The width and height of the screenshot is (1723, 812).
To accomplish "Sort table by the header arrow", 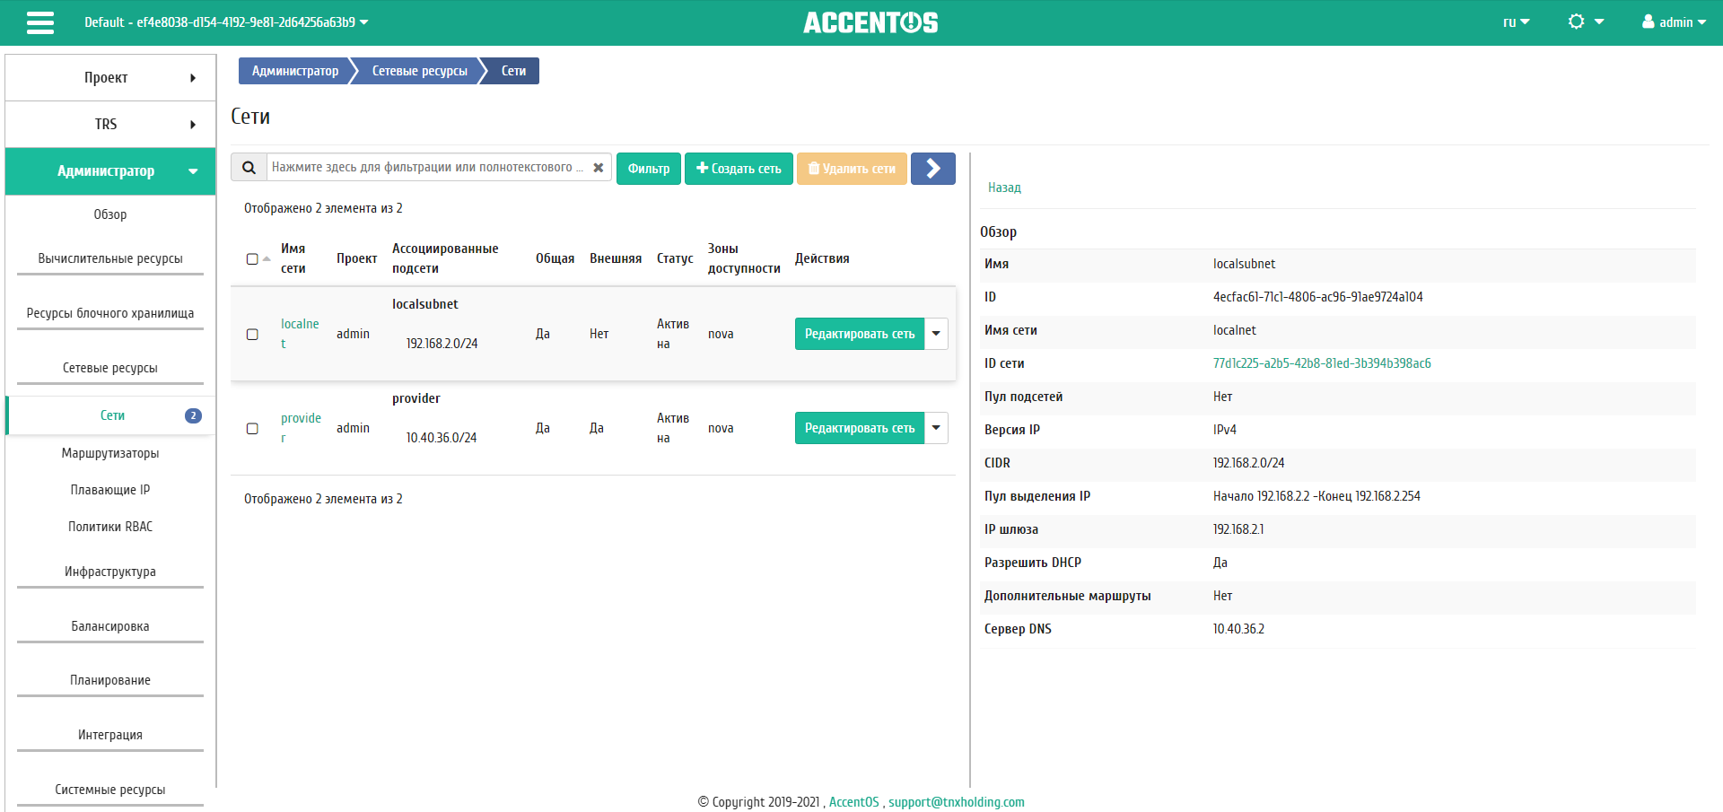I will pyautogui.click(x=267, y=259).
